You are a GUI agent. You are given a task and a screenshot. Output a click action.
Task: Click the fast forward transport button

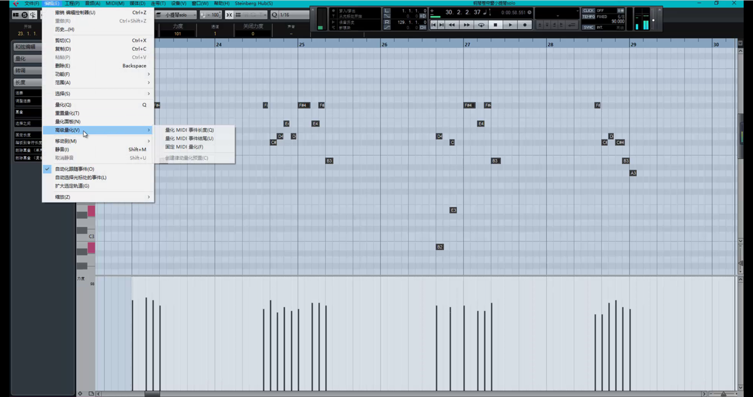click(x=467, y=25)
